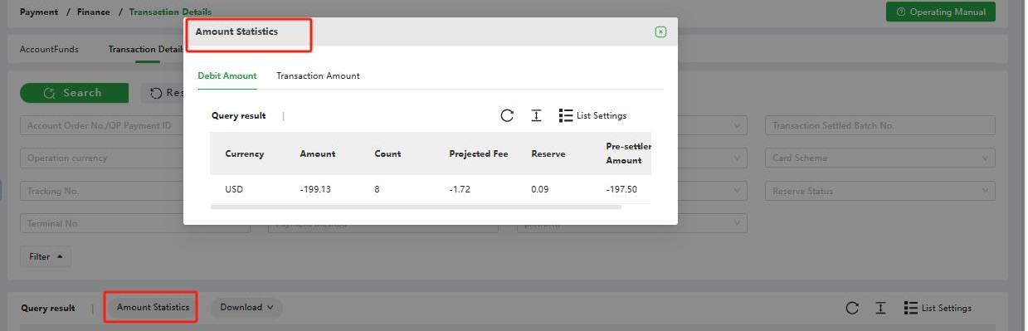The image size is (1028, 331).
Task: Click the USD currency cell
Action: tap(234, 189)
